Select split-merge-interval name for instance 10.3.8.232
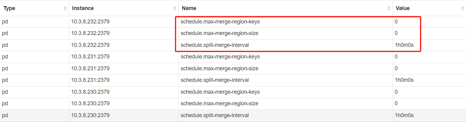Viewport: 466px width, 122px height. point(215,45)
